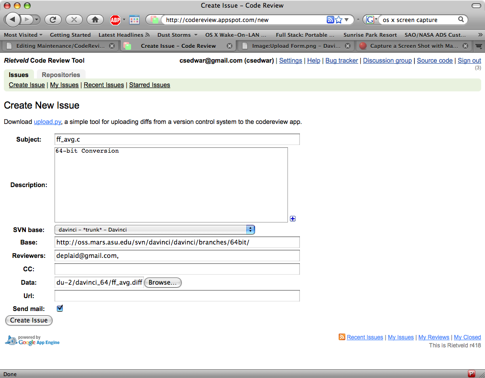Click the URL address field

pos(244,20)
